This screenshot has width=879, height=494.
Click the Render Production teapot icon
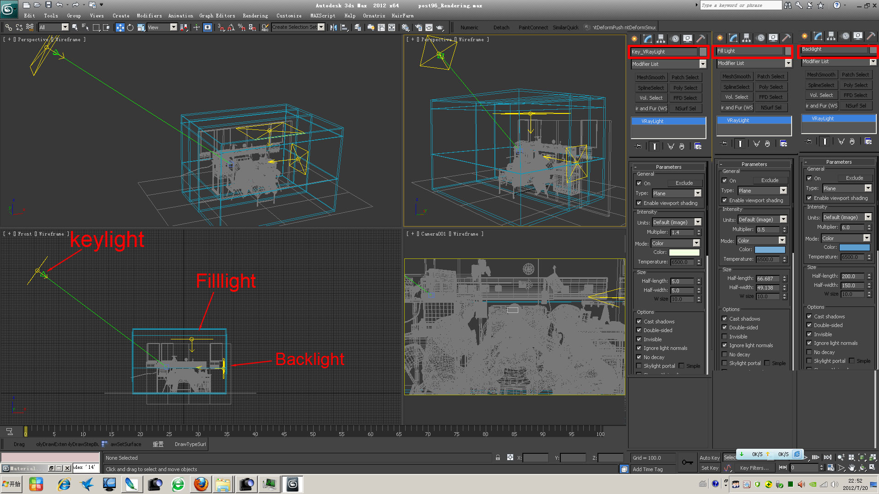pos(439,27)
